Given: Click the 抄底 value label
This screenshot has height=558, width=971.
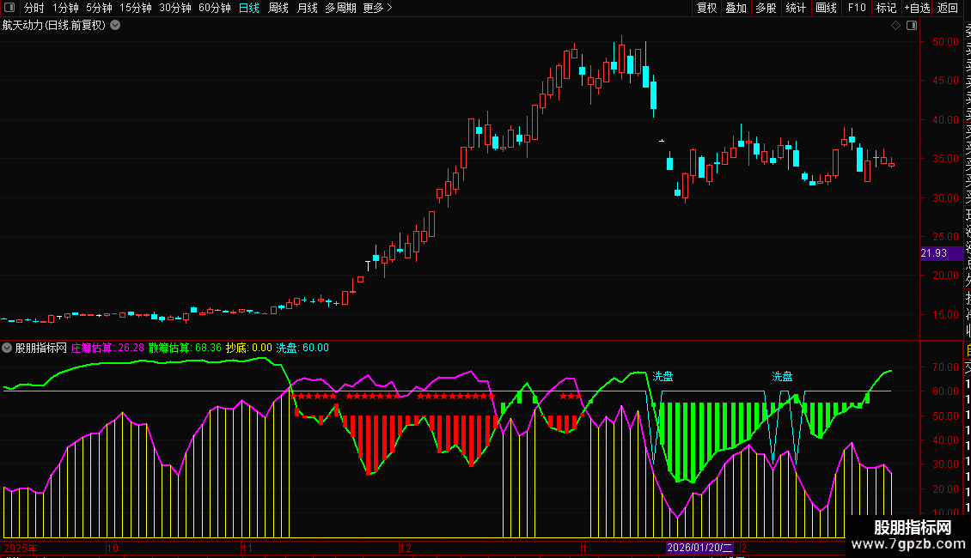Looking at the screenshot, I should (248, 348).
